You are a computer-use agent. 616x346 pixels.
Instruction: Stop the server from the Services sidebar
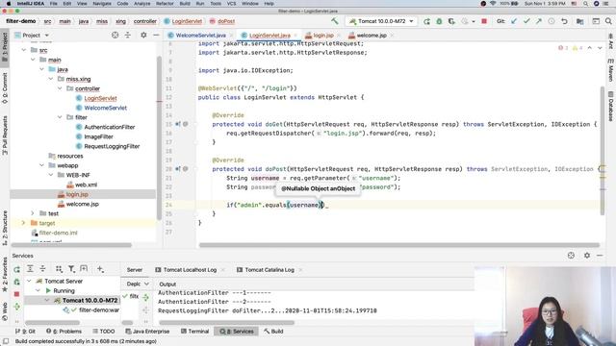[16, 294]
